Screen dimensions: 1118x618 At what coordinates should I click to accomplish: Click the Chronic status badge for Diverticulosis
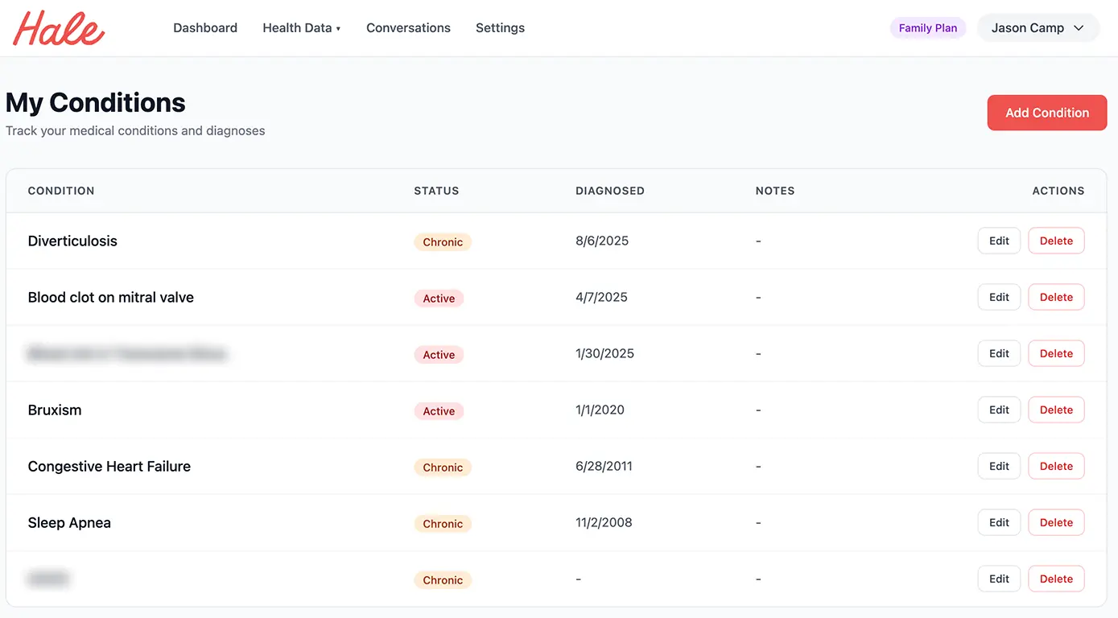point(443,241)
